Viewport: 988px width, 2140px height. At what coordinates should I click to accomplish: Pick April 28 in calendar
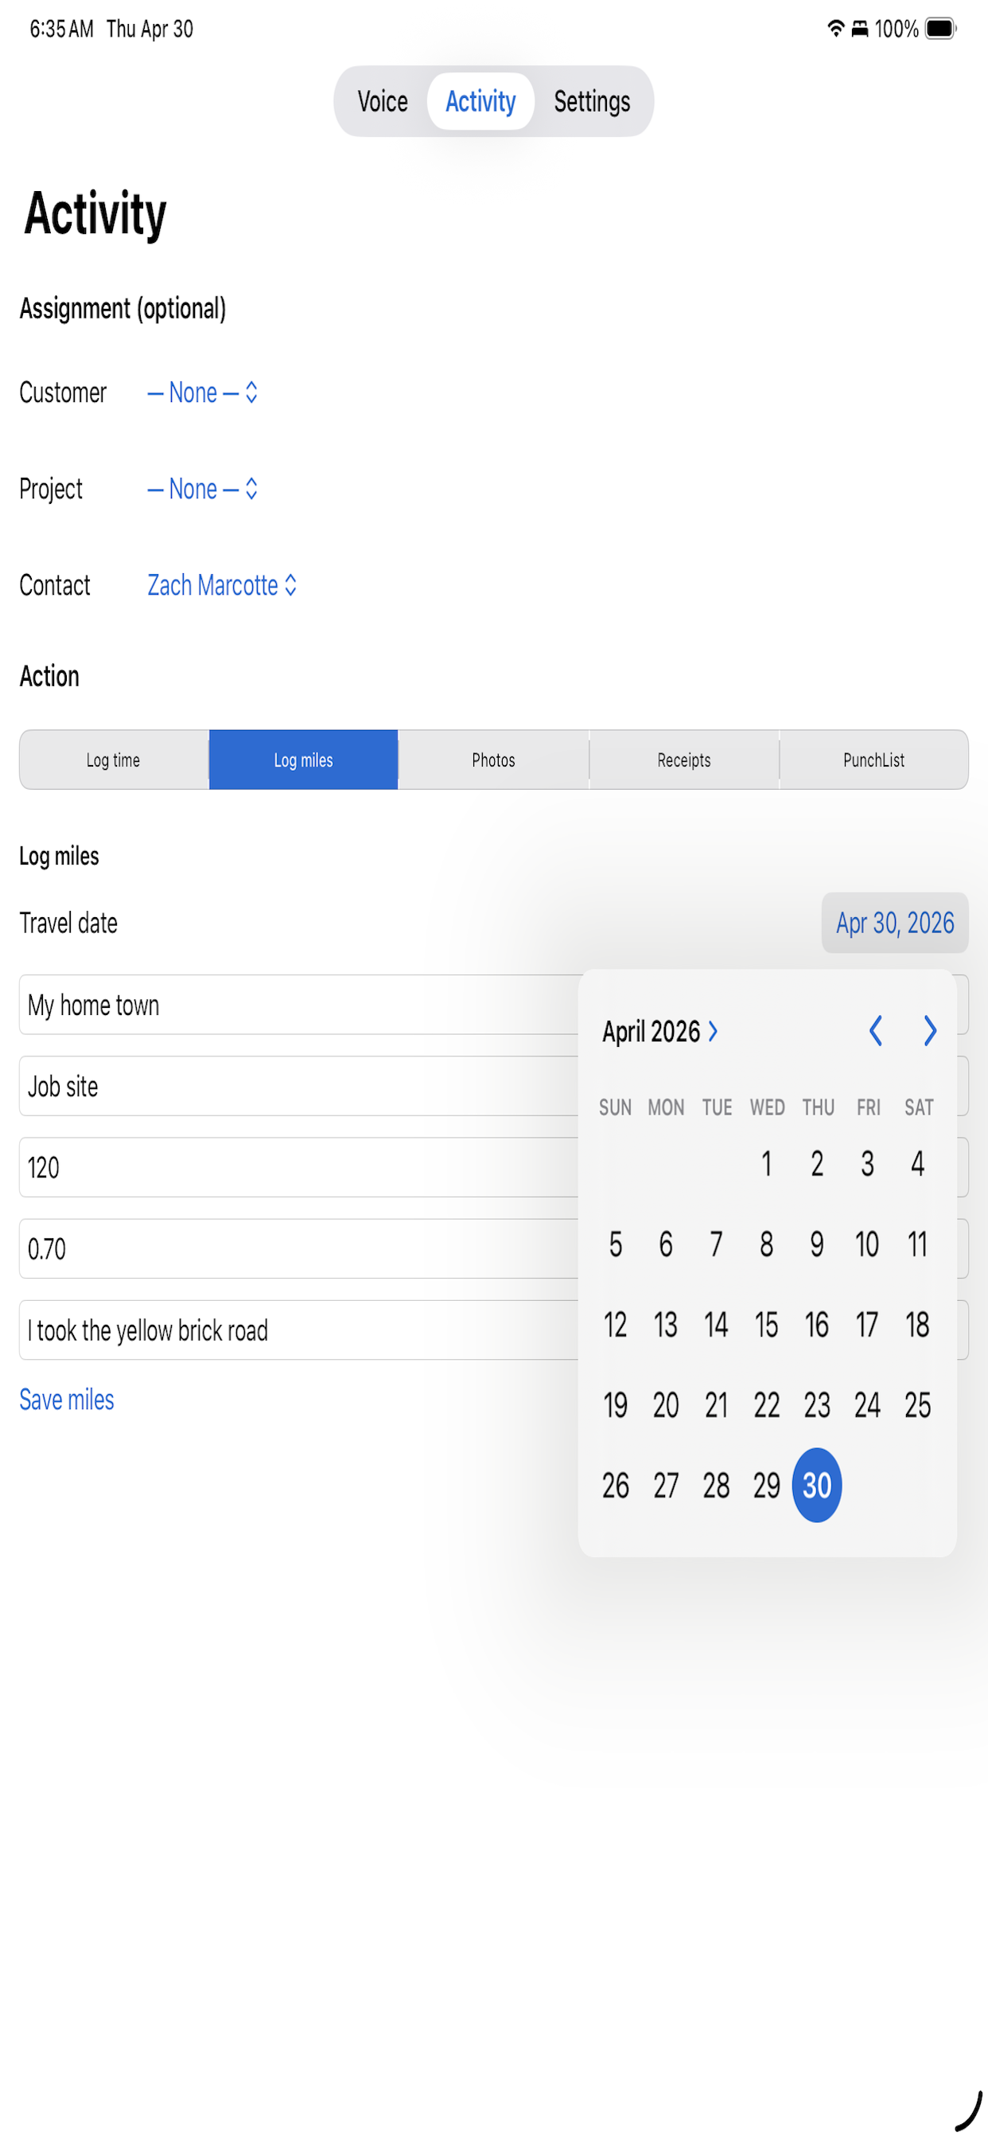click(716, 1486)
